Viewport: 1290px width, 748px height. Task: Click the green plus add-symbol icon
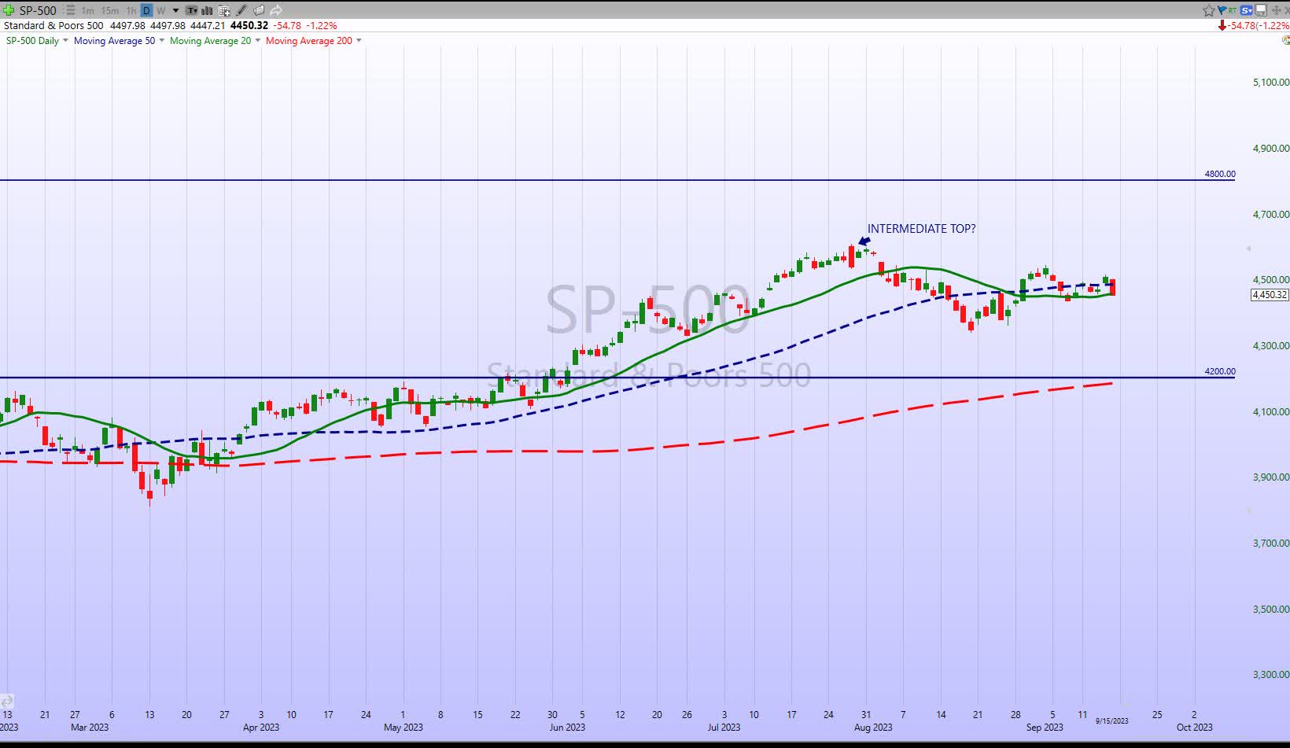point(9,10)
